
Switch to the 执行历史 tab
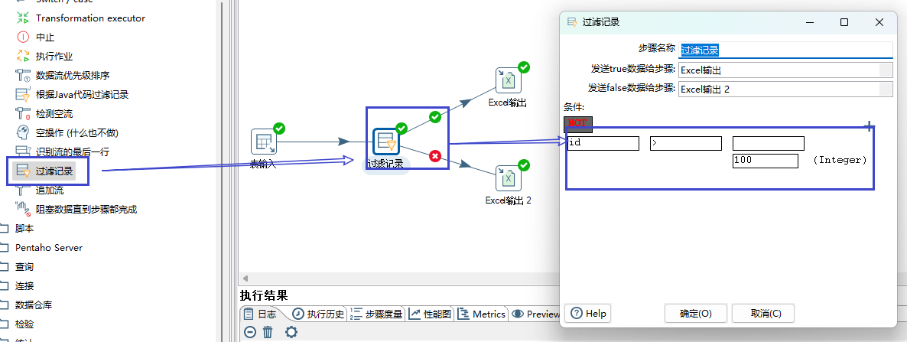click(x=319, y=314)
